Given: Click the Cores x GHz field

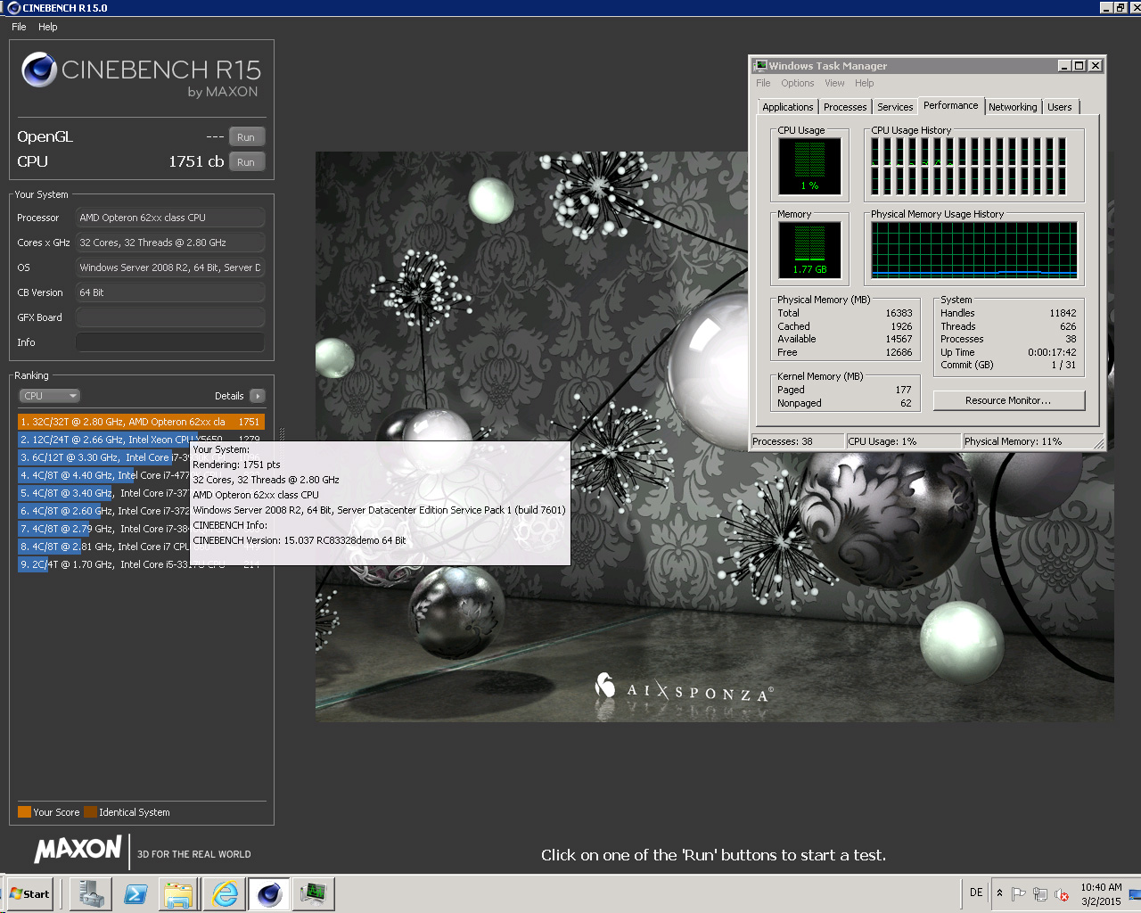Looking at the screenshot, I should (x=169, y=243).
